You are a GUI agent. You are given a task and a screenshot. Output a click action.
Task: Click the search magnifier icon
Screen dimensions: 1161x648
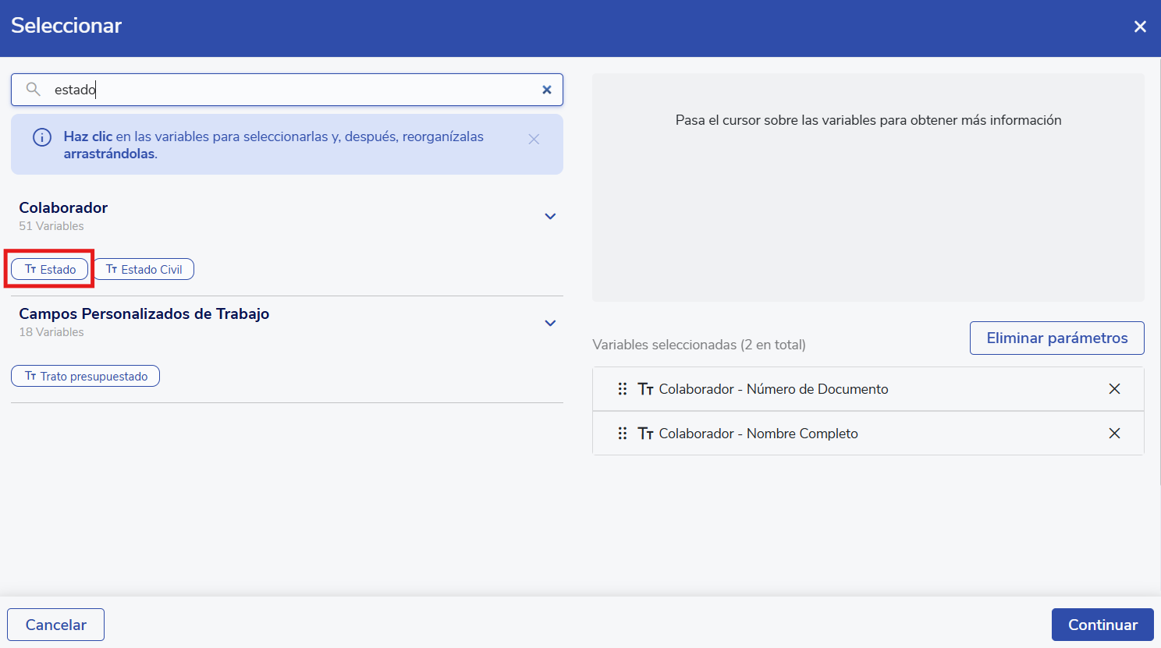tap(34, 90)
